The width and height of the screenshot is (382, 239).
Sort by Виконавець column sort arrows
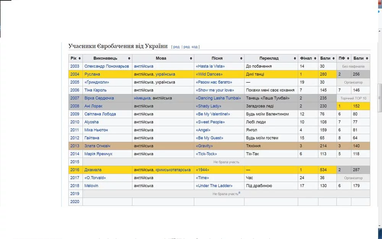129,59
